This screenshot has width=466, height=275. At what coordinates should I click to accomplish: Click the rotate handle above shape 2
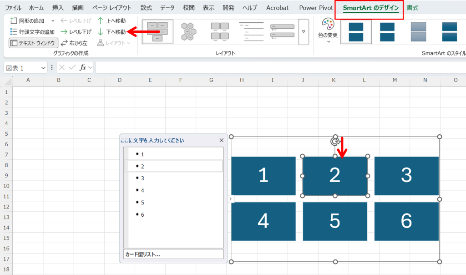(335, 142)
